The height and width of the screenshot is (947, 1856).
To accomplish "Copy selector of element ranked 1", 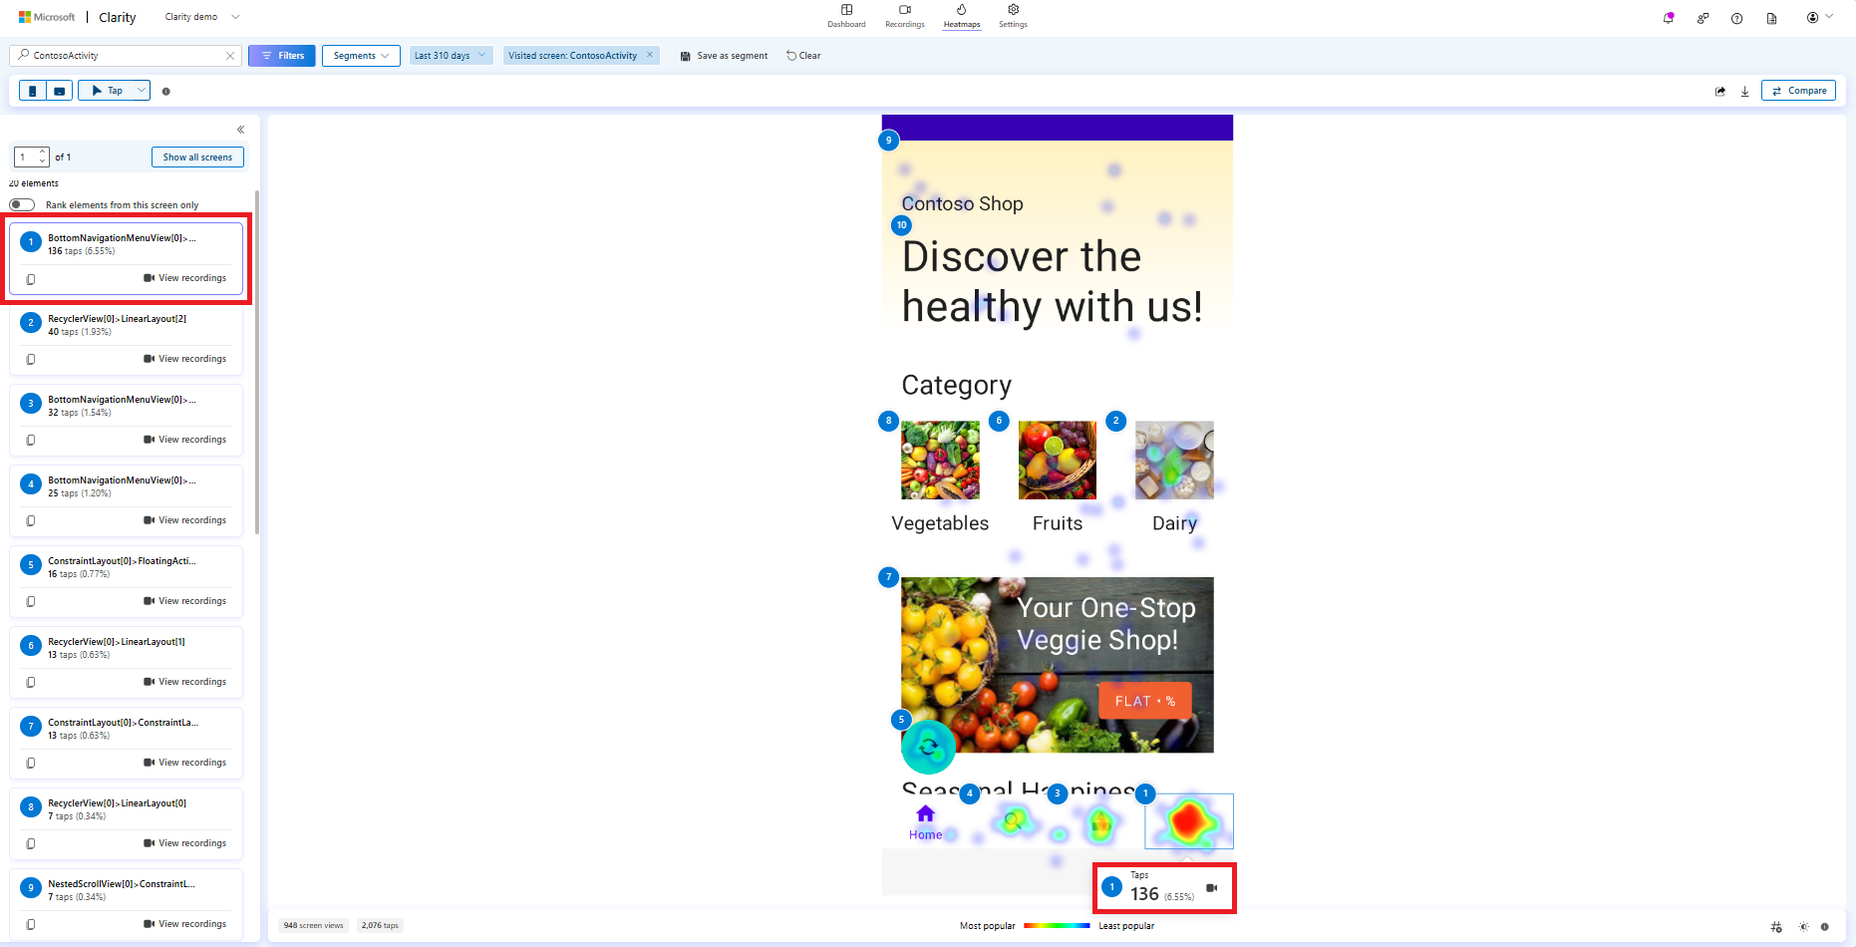I will 31,279.
